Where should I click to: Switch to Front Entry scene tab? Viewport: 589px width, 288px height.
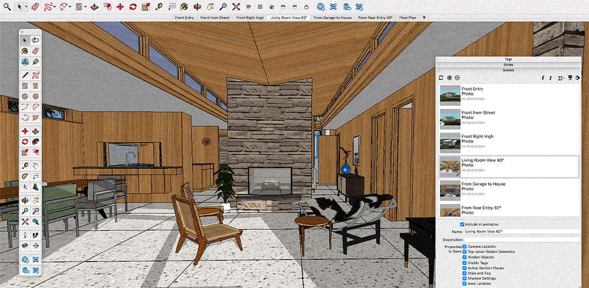(x=185, y=18)
